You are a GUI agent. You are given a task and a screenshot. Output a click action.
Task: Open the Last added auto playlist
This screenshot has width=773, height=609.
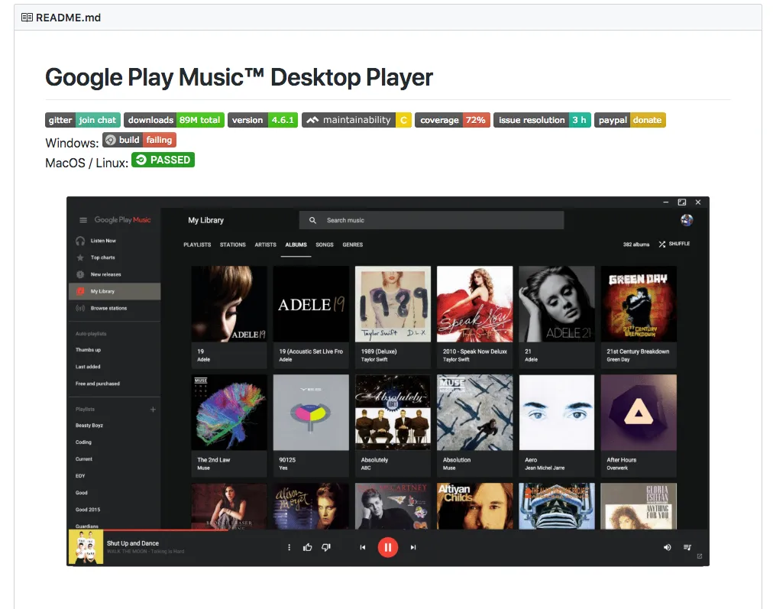pyautogui.click(x=88, y=366)
